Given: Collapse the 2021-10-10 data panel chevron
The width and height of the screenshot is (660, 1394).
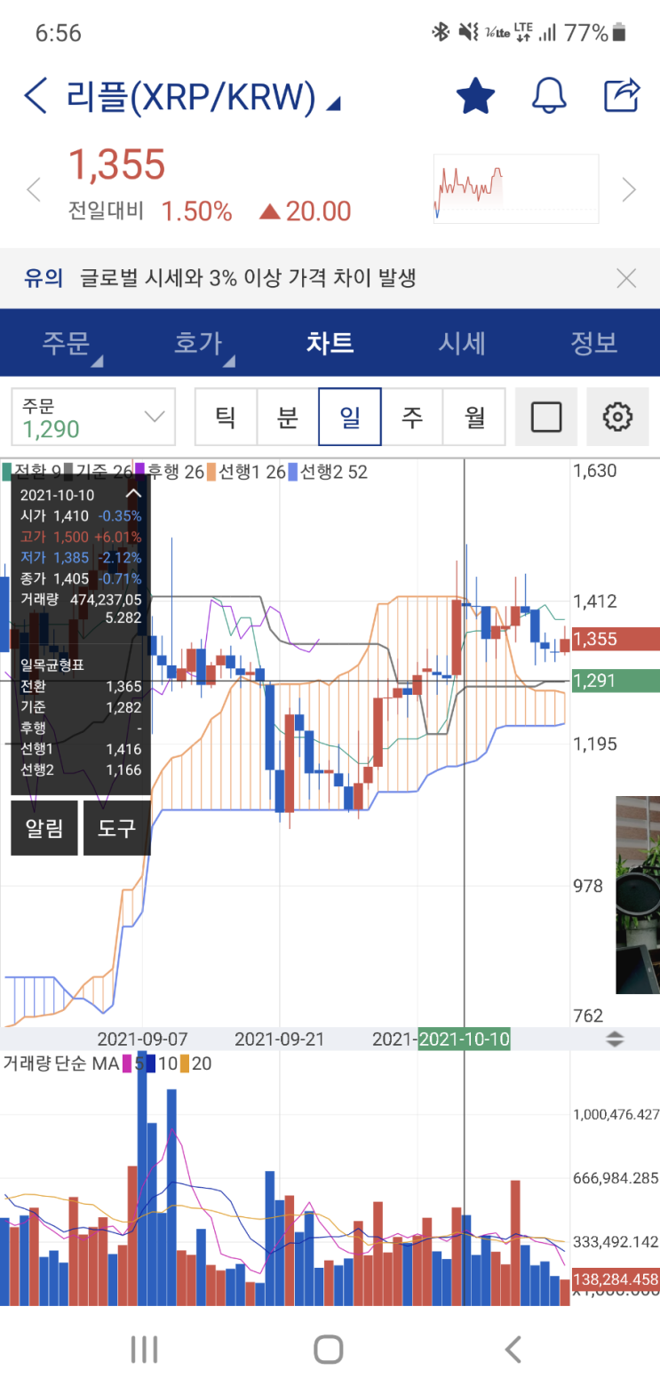Looking at the screenshot, I should tap(133, 495).
